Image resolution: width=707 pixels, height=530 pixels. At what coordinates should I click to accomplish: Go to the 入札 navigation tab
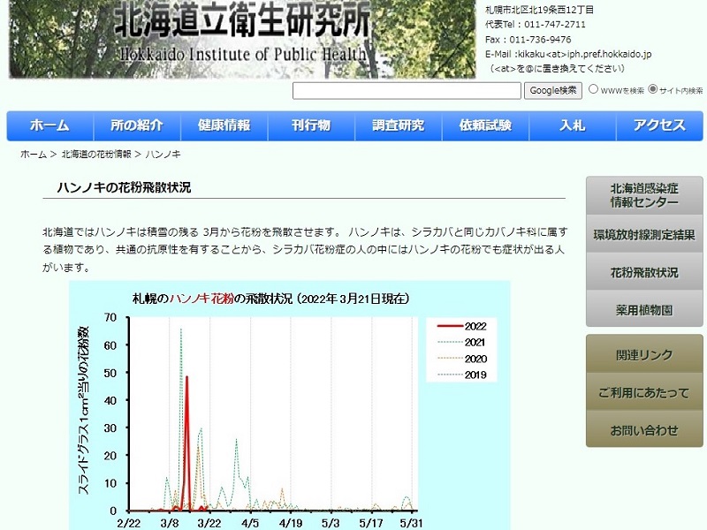coord(572,125)
